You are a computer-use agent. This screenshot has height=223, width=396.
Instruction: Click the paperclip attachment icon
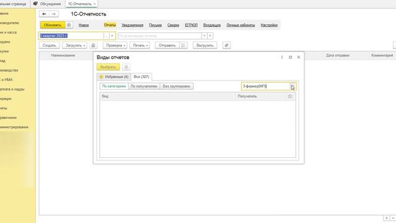[226, 45]
